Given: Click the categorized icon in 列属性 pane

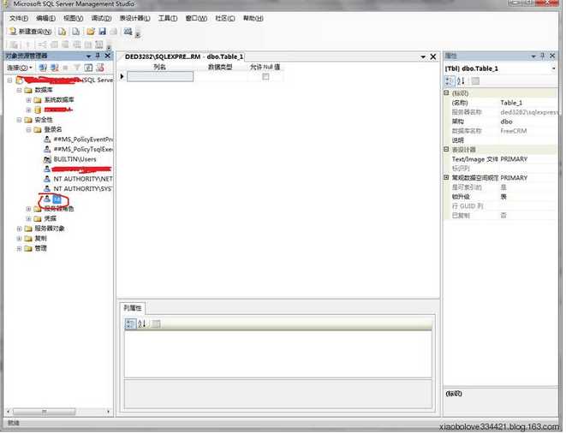Looking at the screenshot, I should coord(130,323).
